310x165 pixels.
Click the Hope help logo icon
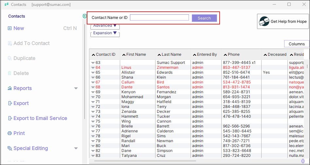(264, 22)
